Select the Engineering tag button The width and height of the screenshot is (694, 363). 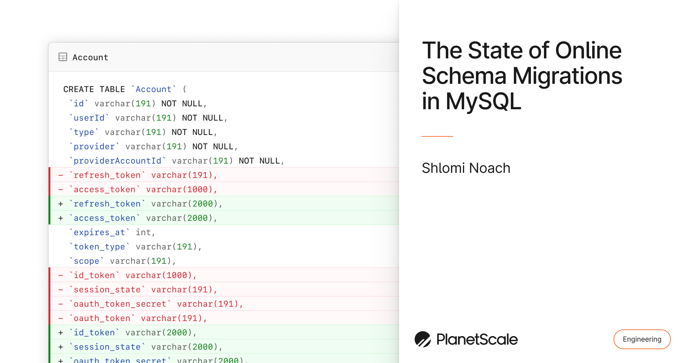click(642, 339)
